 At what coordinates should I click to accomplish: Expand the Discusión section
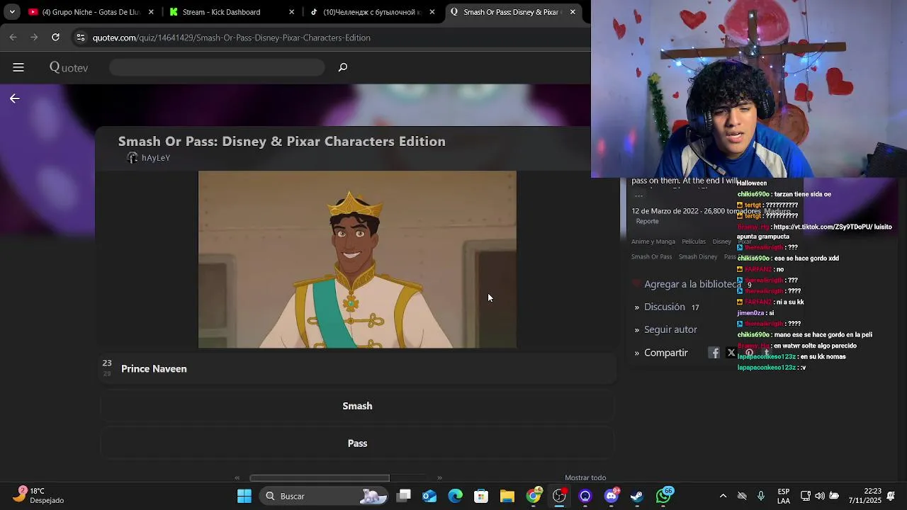(665, 307)
